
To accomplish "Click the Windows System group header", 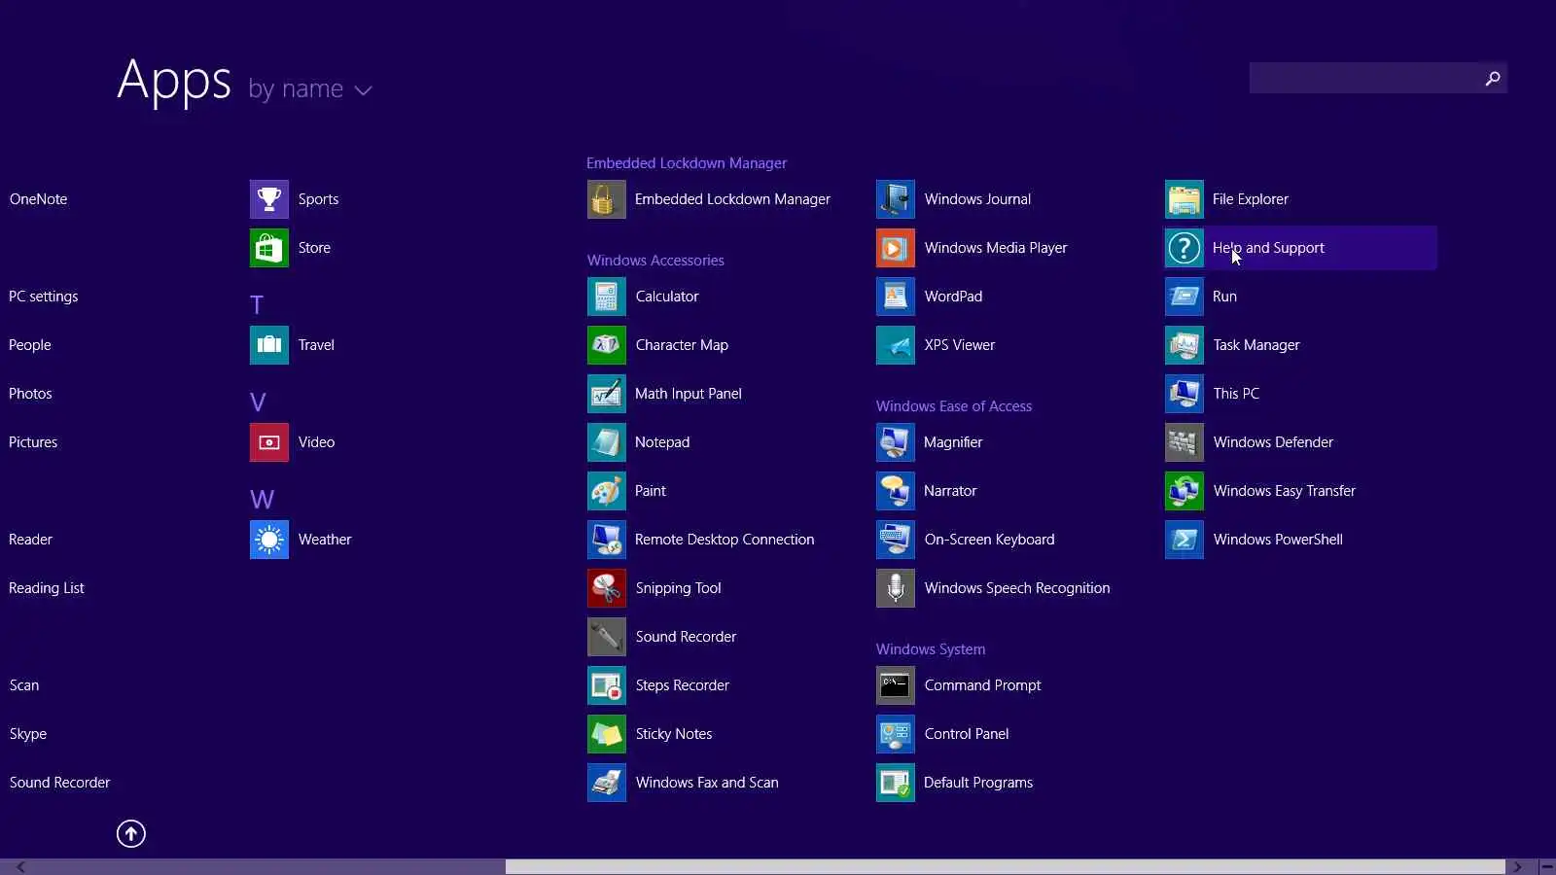I will click(x=931, y=649).
